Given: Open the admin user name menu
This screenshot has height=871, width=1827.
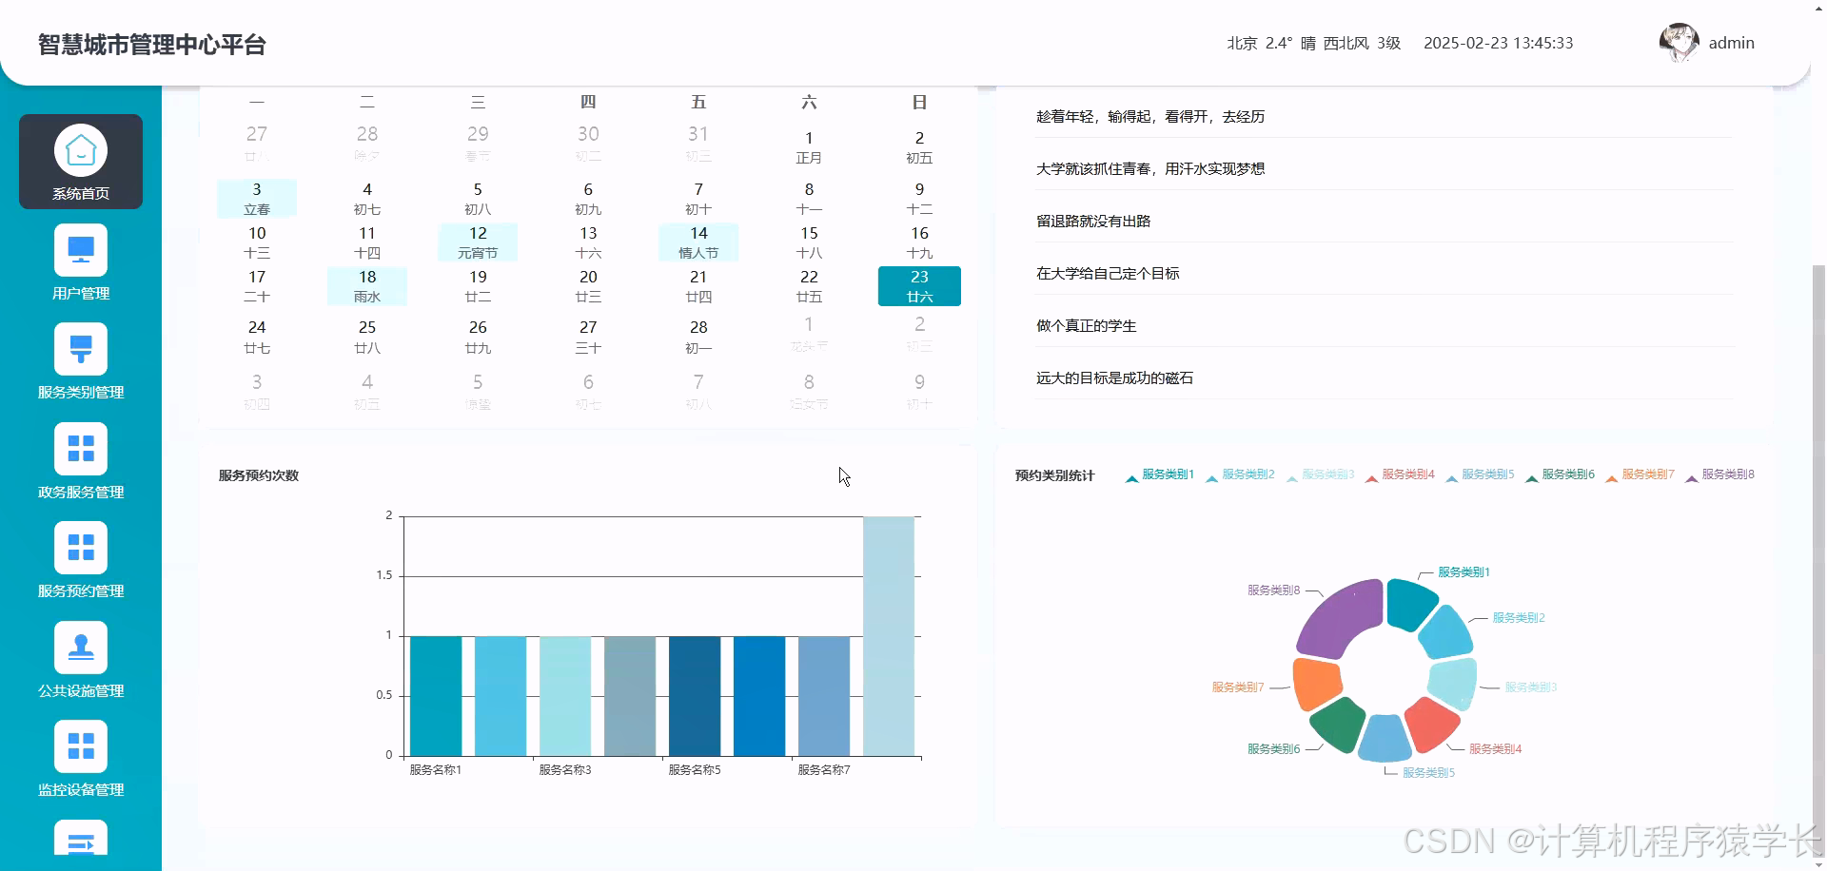Looking at the screenshot, I should pos(1731,43).
